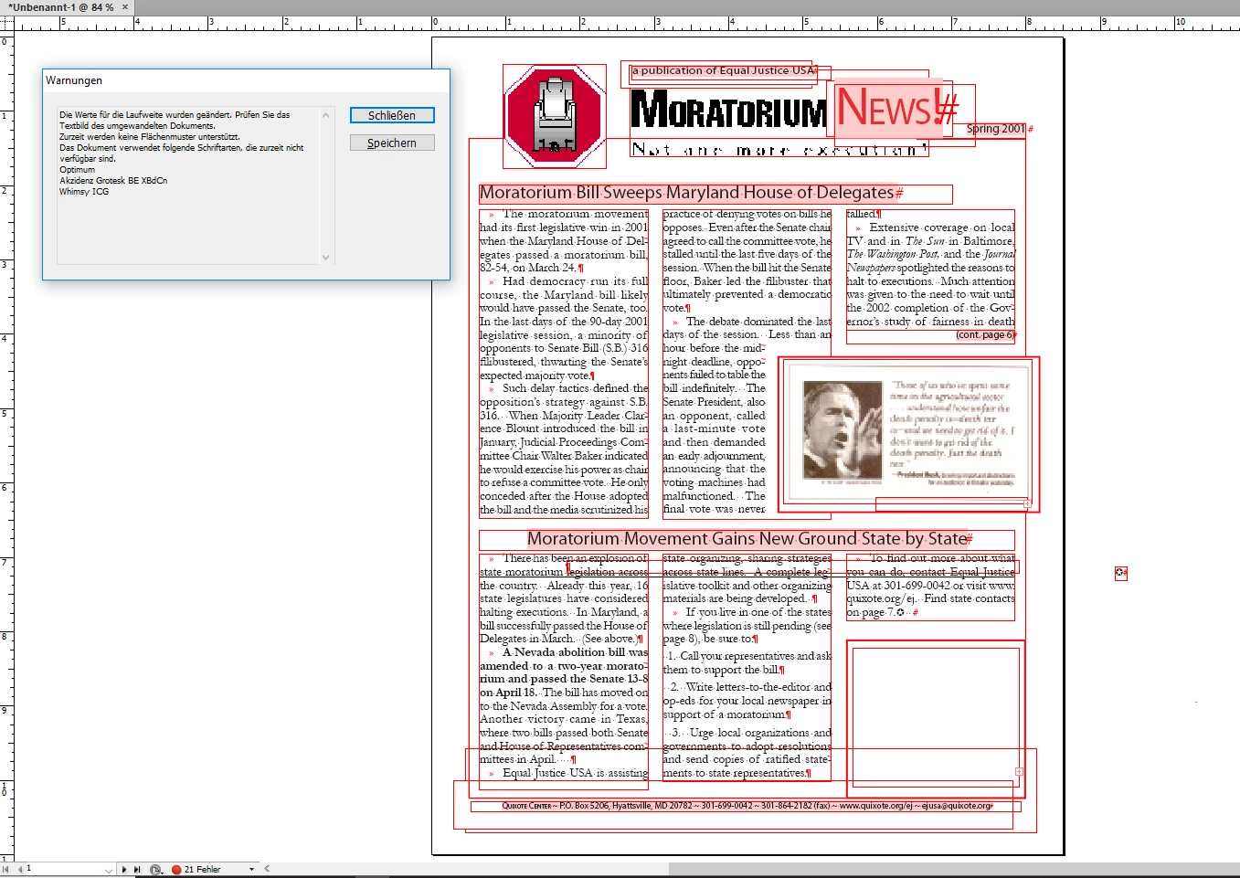Open the status bar options icon menu
This screenshot has height=878, width=1240.
[155, 870]
